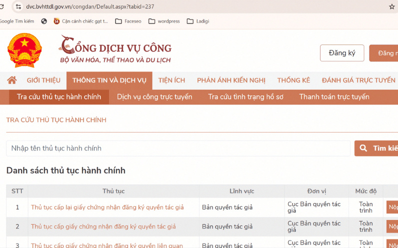This screenshot has height=248, width=398.
Task: Click the 'Danh sách thủ tục hành chính' heading
Action: point(65,170)
